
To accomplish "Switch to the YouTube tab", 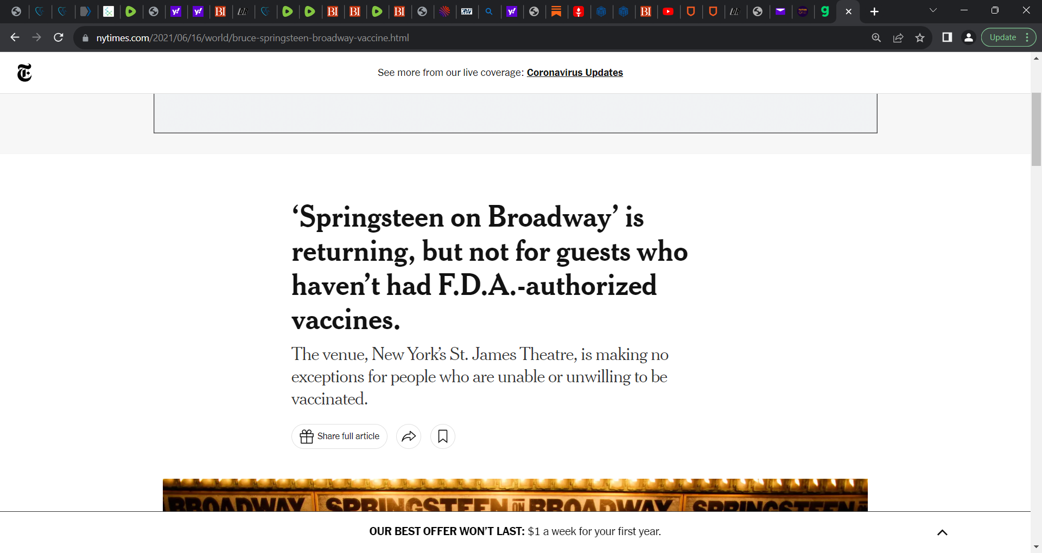I will 668,11.
